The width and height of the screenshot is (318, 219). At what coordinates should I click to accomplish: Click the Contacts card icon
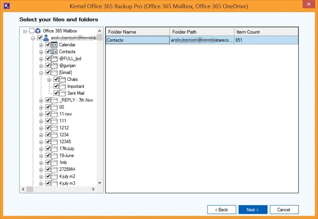point(54,52)
